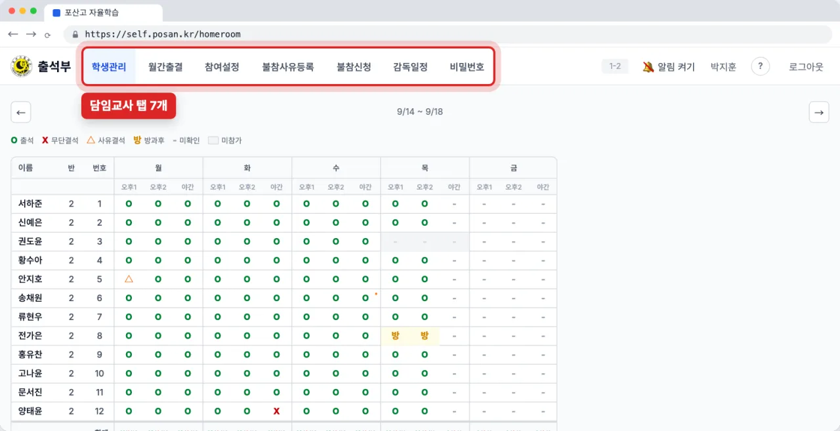This screenshot has height=431, width=840.
Task: Click the student name 전가은
Action: pyautogui.click(x=30, y=336)
